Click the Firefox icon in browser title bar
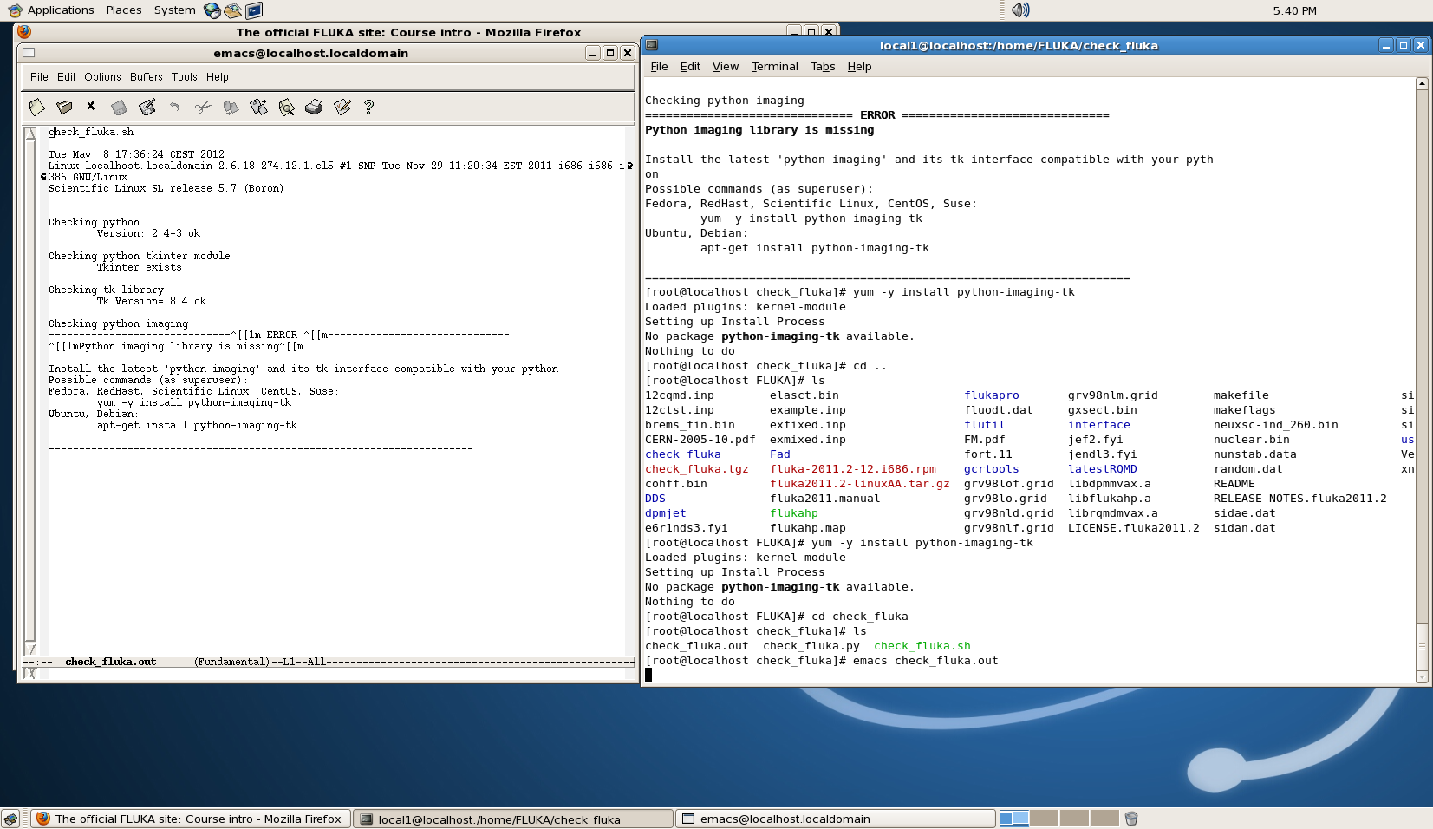This screenshot has width=1433, height=829. (24, 32)
